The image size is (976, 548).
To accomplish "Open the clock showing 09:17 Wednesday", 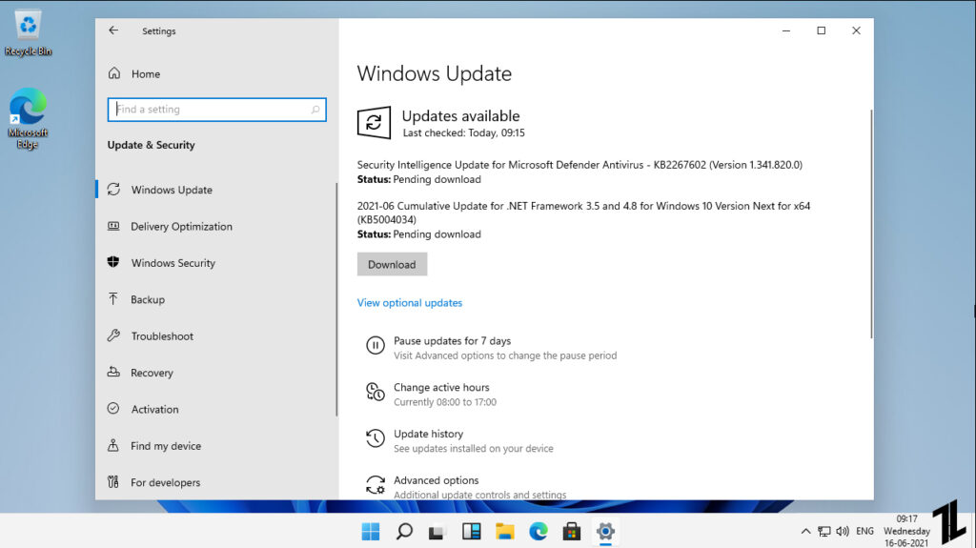I will (x=906, y=531).
